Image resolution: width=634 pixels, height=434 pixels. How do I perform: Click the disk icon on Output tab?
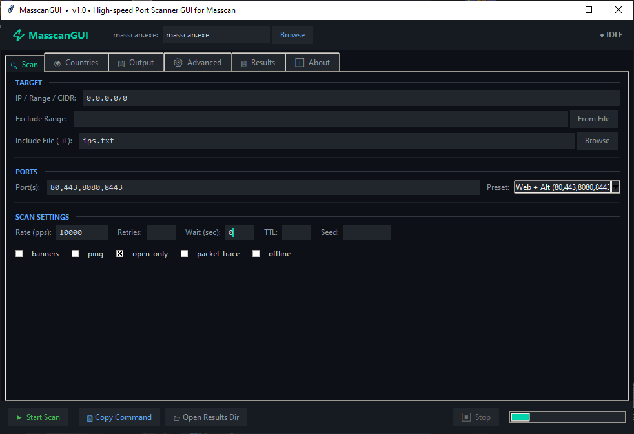[121, 63]
